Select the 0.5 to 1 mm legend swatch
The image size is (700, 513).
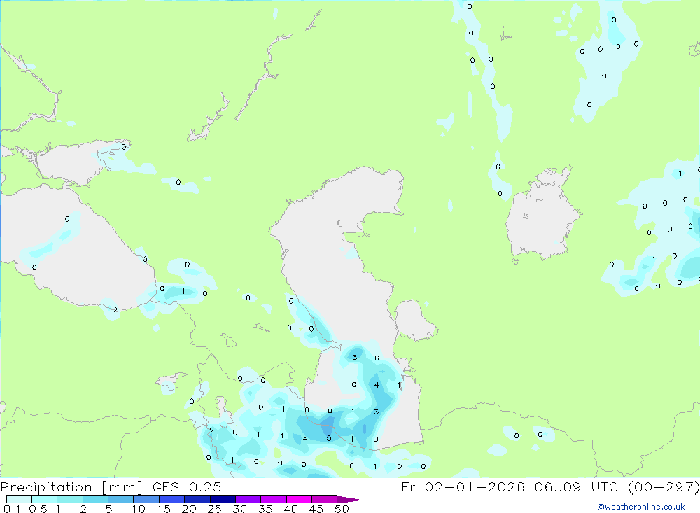(x=45, y=499)
